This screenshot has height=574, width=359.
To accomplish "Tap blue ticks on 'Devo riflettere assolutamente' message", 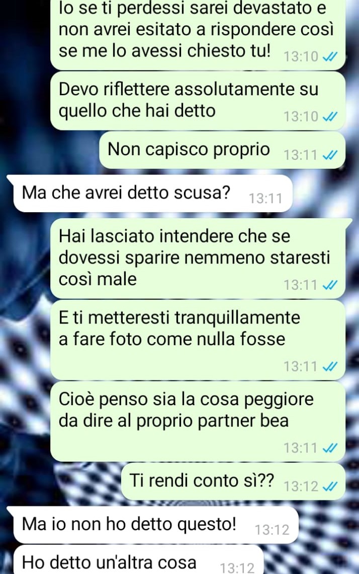I will (x=330, y=117).
